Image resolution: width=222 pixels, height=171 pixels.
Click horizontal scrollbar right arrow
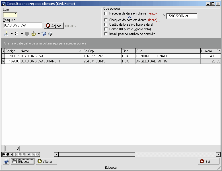click(x=218, y=154)
